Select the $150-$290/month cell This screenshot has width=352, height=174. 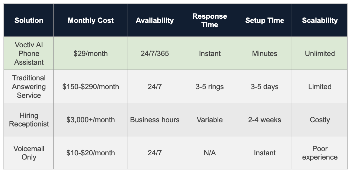(91, 87)
